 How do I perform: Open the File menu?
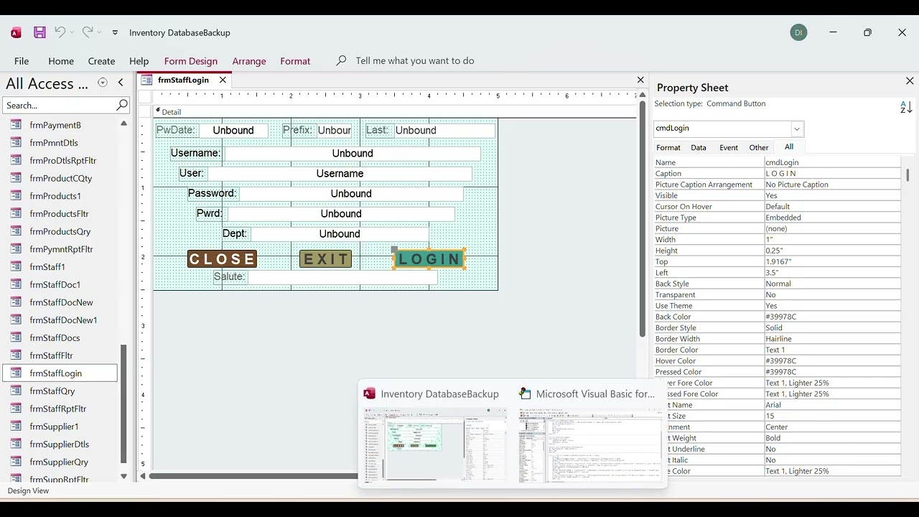[22, 61]
